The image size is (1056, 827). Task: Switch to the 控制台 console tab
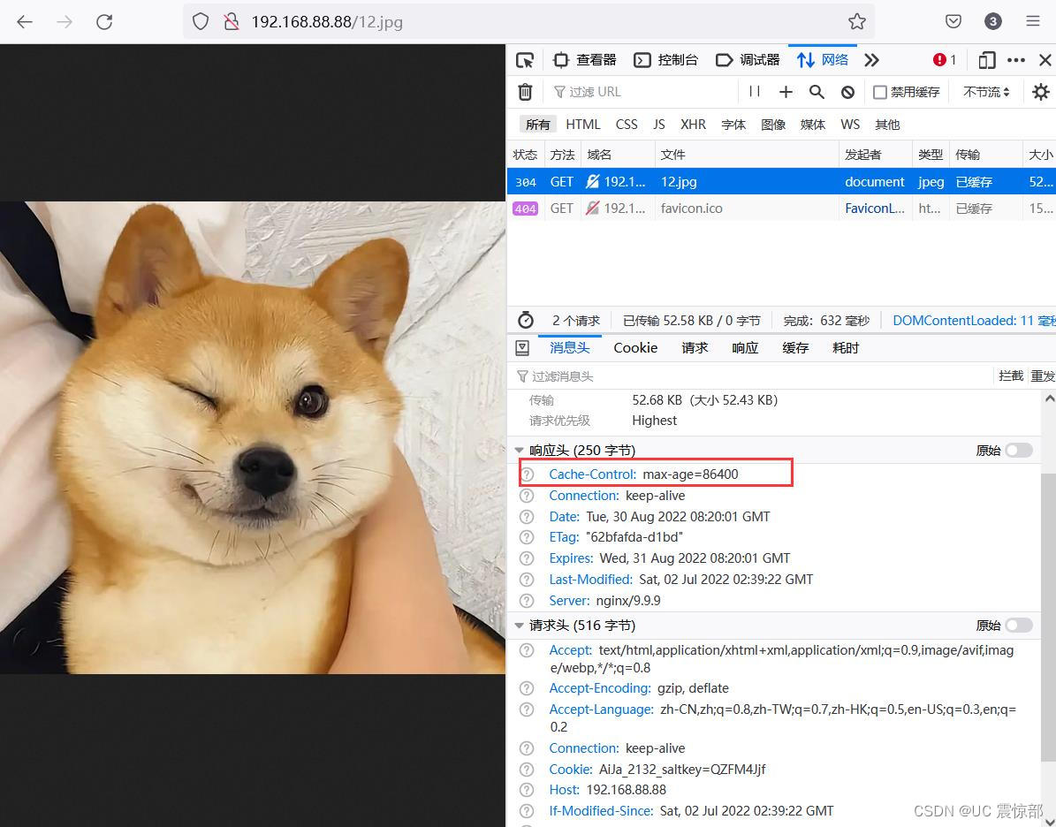[666, 60]
